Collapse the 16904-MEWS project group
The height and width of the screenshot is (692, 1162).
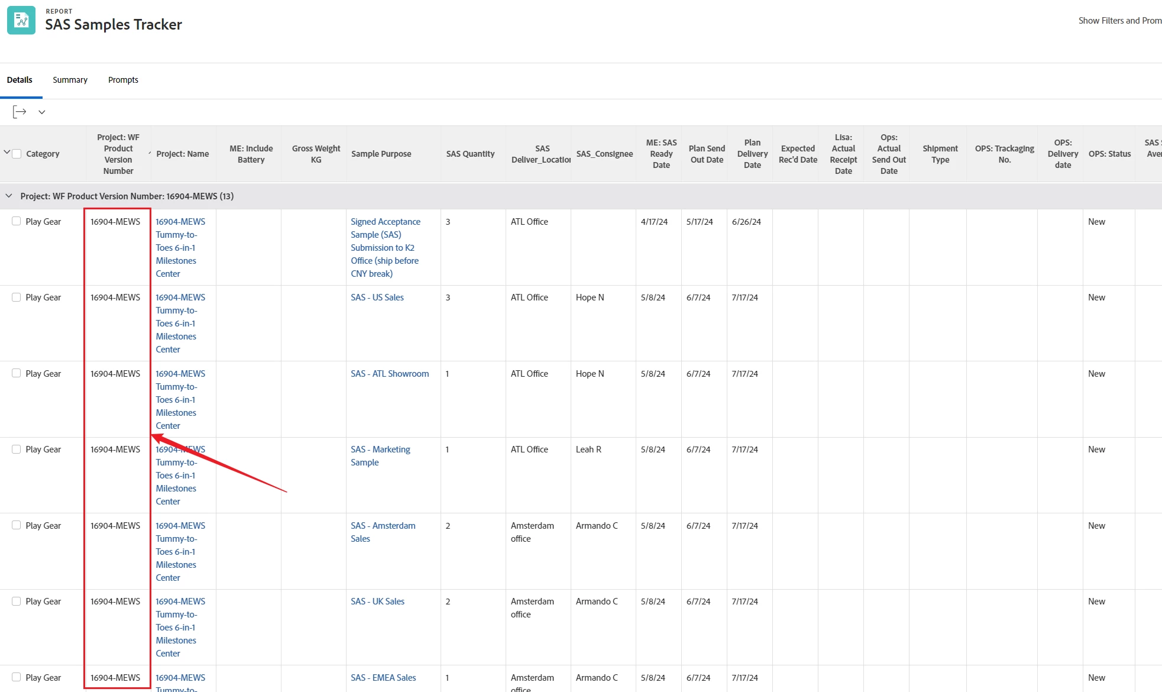[x=9, y=196]
